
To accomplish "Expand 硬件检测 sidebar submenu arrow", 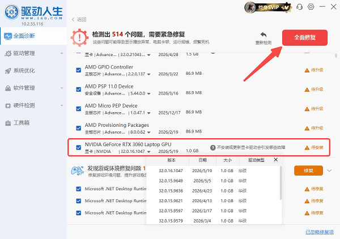I will point(62,105).
